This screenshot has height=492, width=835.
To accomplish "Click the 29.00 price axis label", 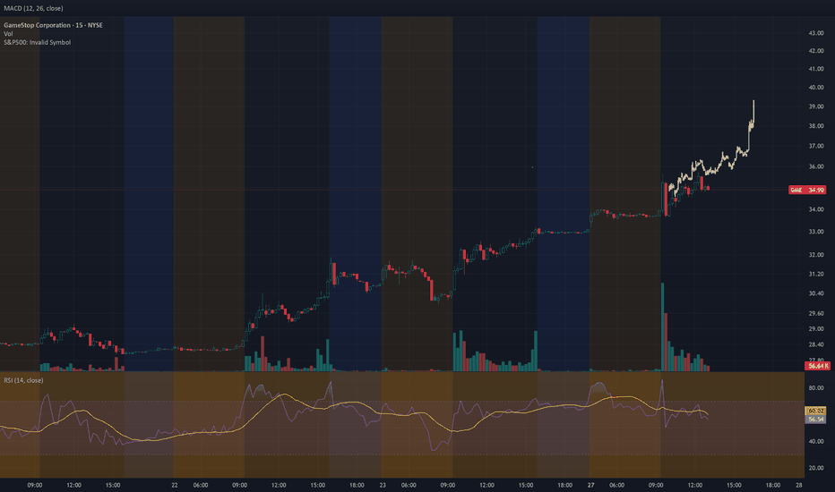I will point(816,329).
